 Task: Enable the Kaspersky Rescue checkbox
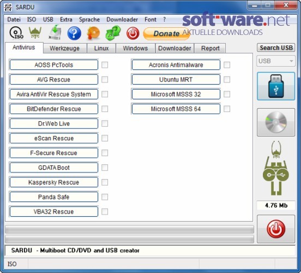click(105, 182)
